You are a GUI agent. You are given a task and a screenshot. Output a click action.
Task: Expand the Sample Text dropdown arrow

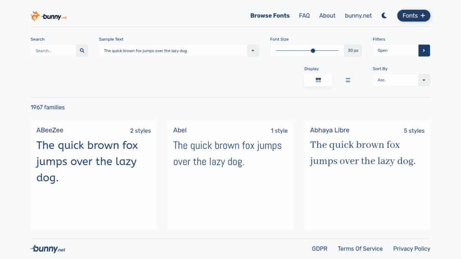pyautogui.click(x=253, y=50)
